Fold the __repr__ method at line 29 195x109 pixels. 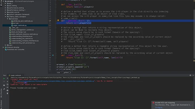coord(56,55)
